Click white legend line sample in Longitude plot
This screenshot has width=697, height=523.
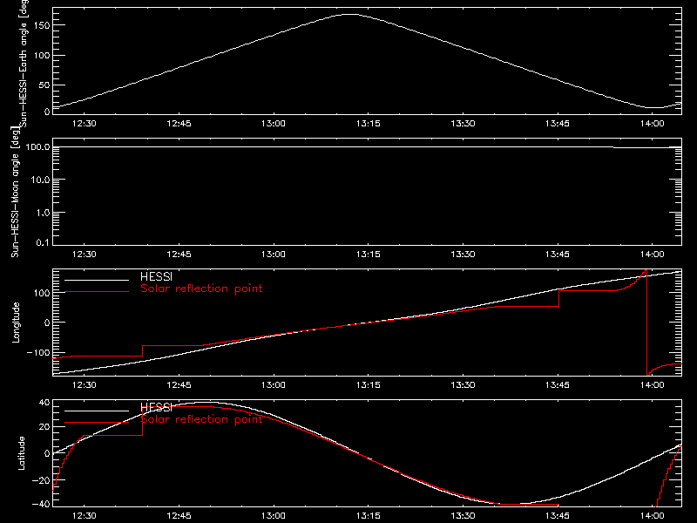tap(97, 280)
